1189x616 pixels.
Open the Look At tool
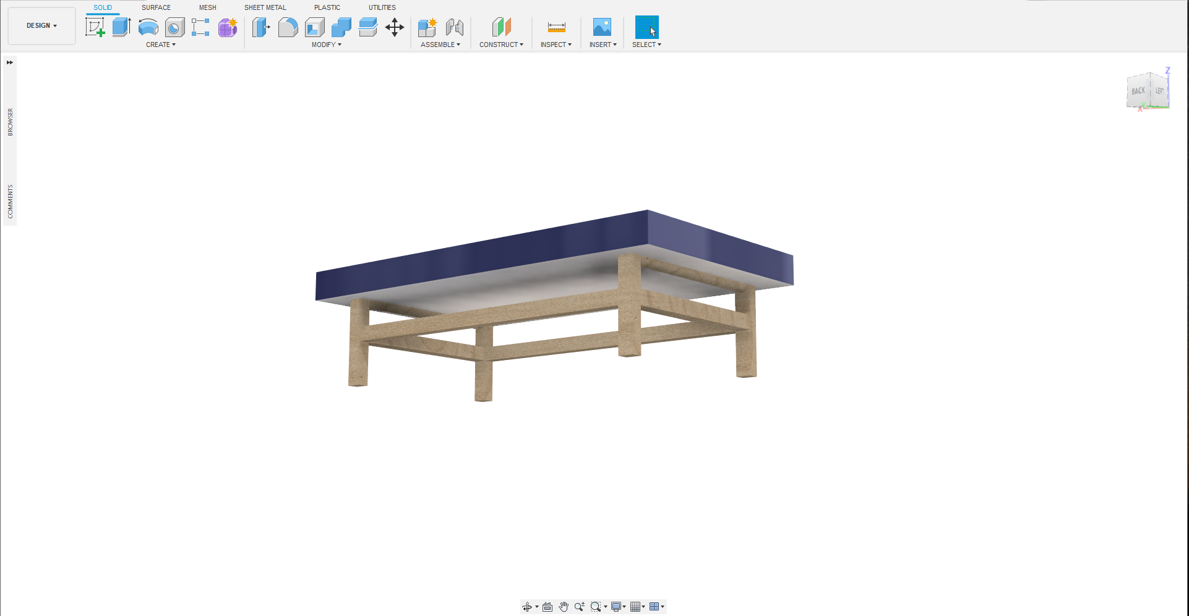pyautogui.click(x=547, y=607)
